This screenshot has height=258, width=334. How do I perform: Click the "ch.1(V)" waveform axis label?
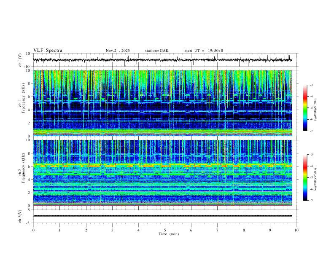(20, 60)
